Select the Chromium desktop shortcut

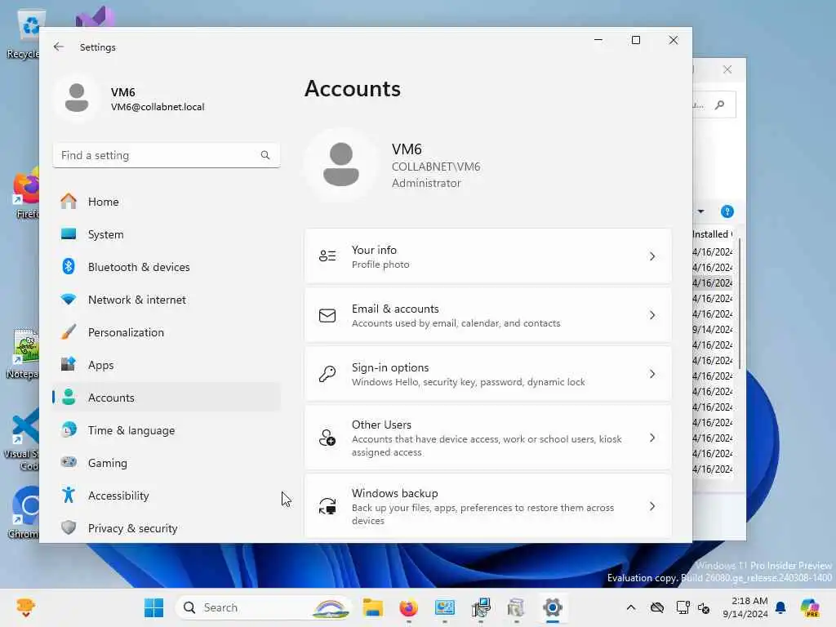pos(24,512)
